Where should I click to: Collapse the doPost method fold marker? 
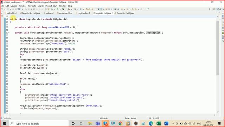(9, 33)
